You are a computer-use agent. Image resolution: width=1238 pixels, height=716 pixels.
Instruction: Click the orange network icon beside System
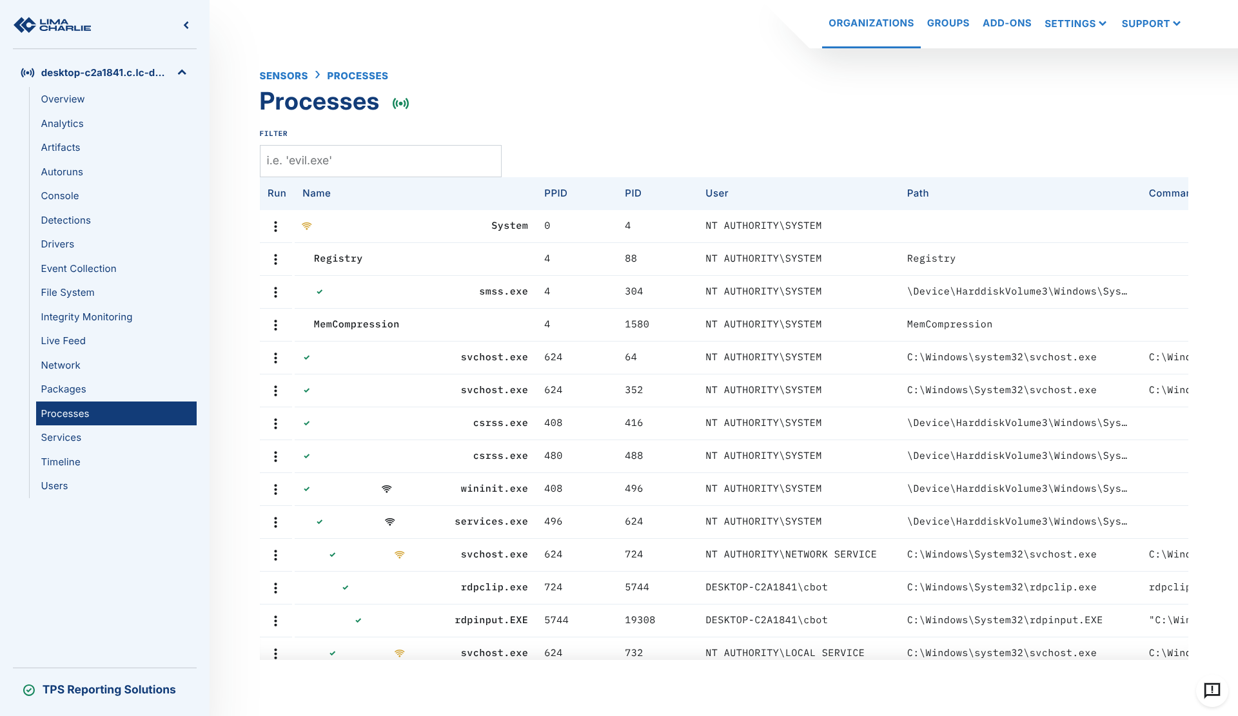(x=307, y=226)
